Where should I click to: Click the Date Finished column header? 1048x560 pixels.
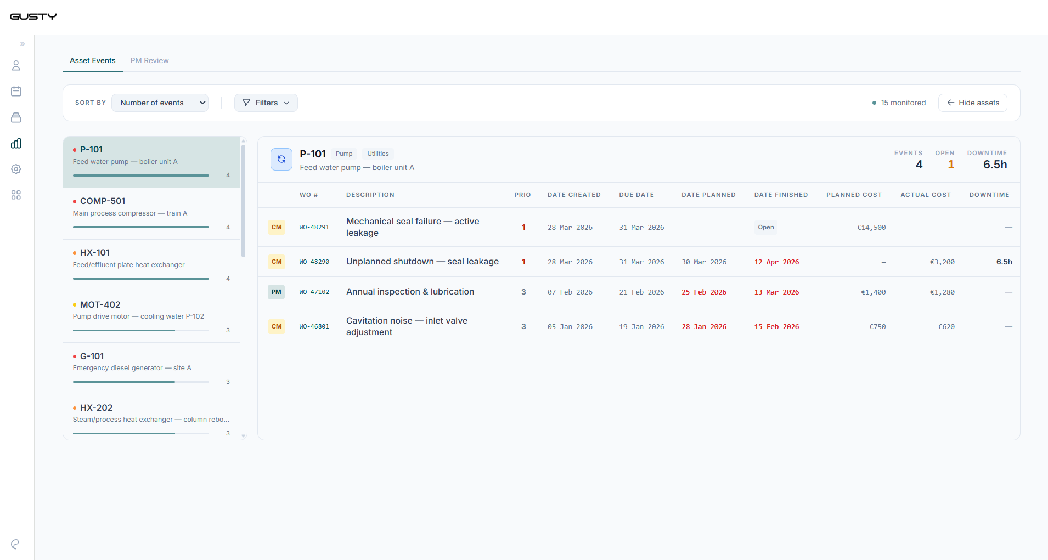pyautogui.click(x=781, y=195)
